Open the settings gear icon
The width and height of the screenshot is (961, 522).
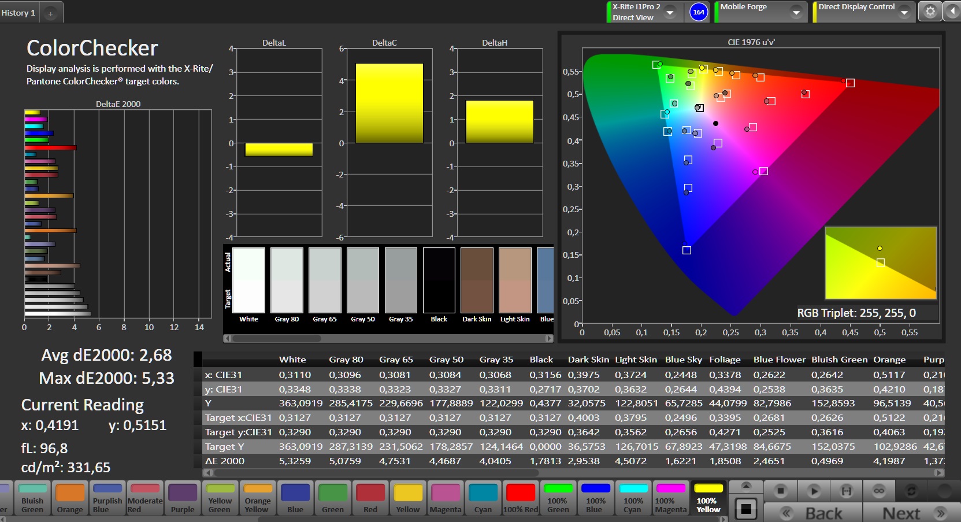click(x=930, y=12)
